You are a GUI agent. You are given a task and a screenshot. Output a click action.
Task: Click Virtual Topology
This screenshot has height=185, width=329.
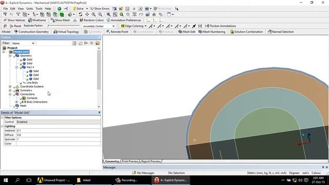click(66, 32)
